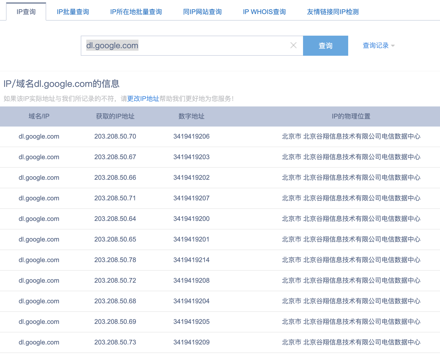Click the 域名/IP column header
The image size is (440, 355).
tap(39, 116)
